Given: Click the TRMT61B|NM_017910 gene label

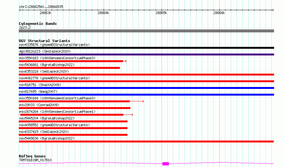Looking at the screenshot, I should tap(35, 160).
